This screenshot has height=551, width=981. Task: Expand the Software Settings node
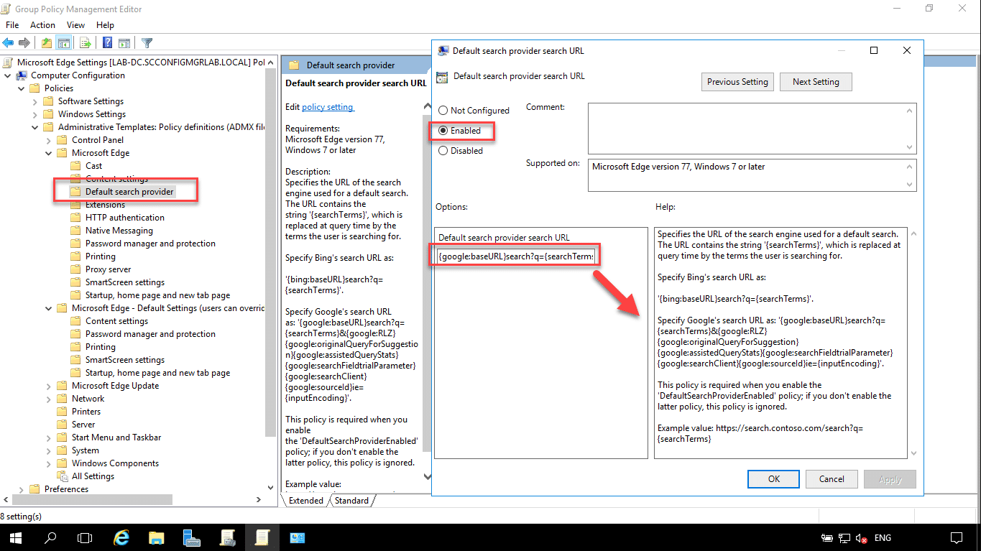pos(35,101)
